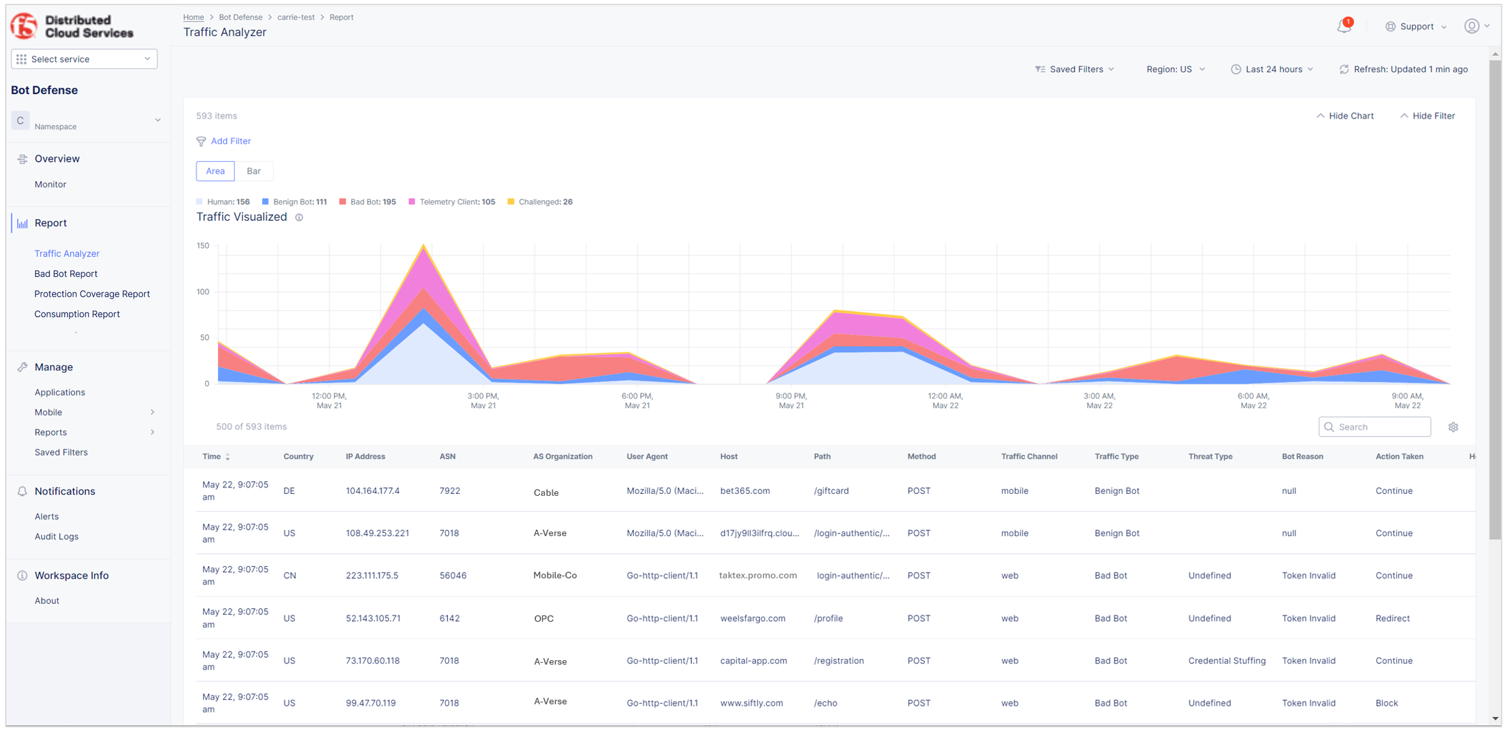1508x730 pixels.
Task: Open Audit Logs
Action: 56,537
